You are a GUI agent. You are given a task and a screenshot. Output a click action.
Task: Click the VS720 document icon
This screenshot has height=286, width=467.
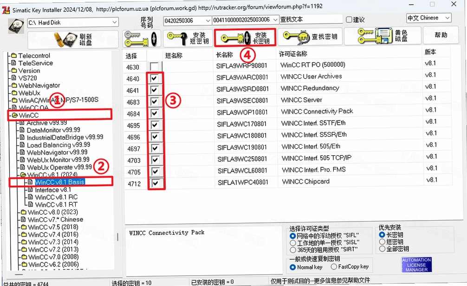point(14,78)
